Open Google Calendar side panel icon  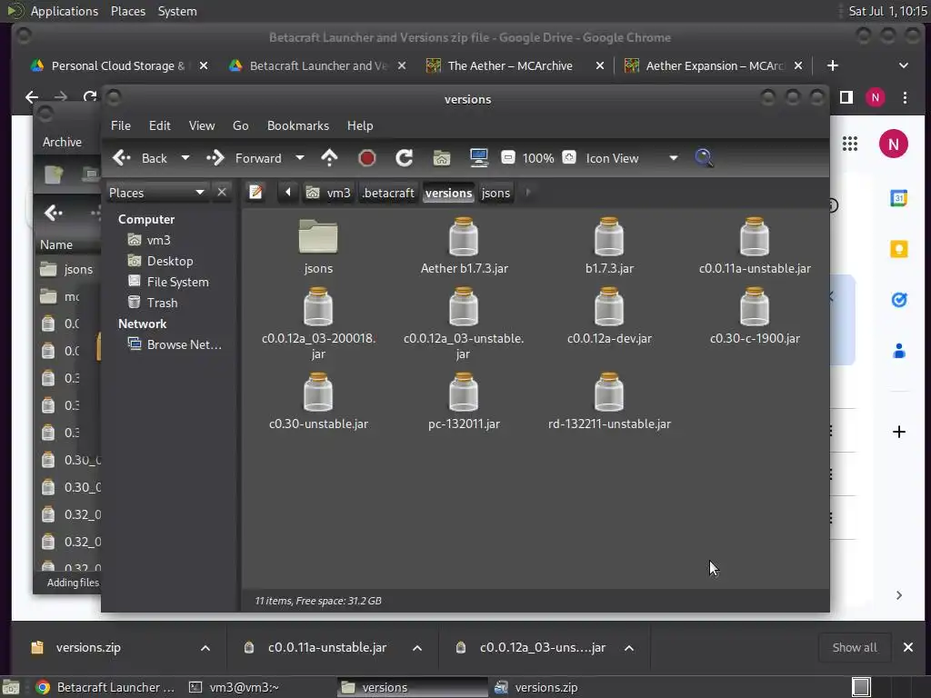click(899, 198)
